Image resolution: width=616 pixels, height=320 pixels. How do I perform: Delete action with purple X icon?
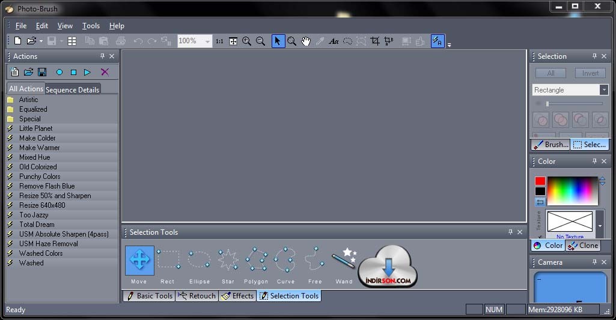105,72
